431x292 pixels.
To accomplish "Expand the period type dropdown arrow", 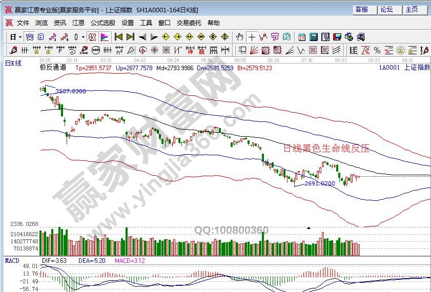I will point(20,37).
